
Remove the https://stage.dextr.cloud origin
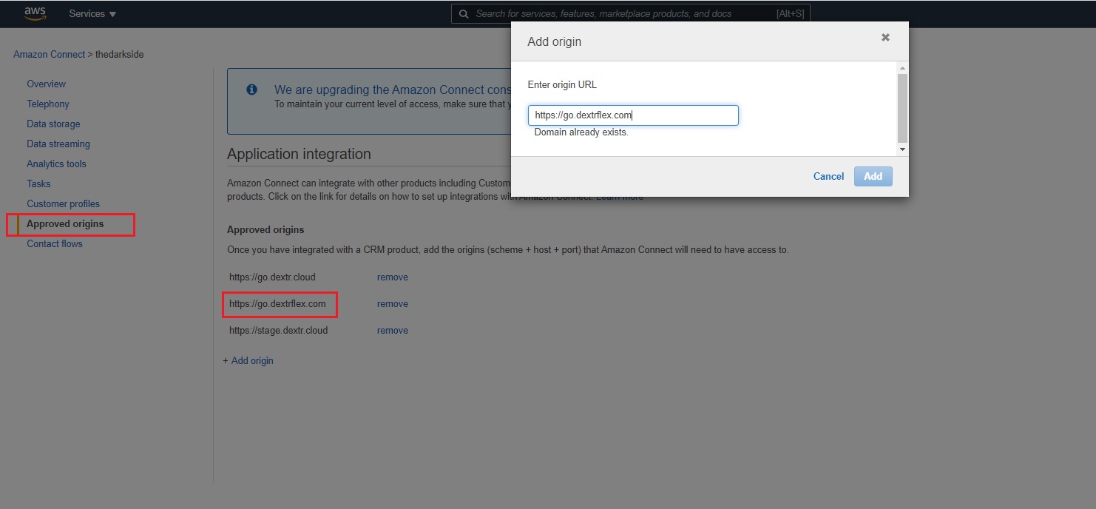(393, 331)
